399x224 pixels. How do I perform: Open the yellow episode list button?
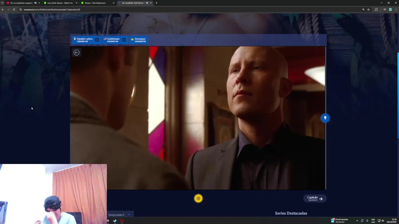coord(198,198)
